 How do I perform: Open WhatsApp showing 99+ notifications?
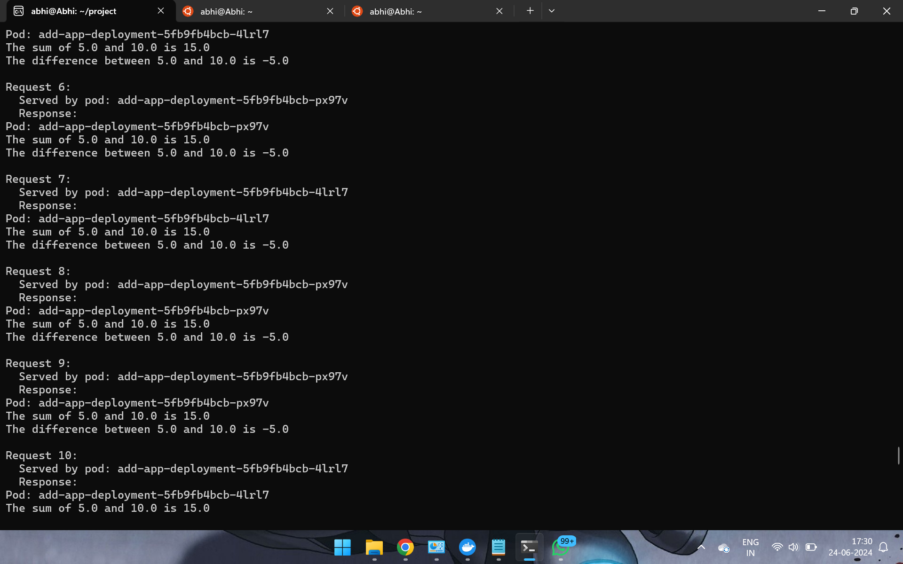coord(561,548)
